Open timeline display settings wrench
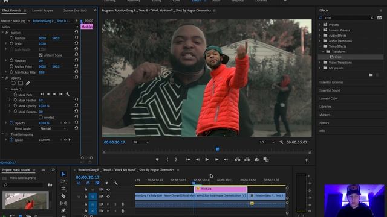Viewport: 387px width, 217px height. (x=115, y=183)
